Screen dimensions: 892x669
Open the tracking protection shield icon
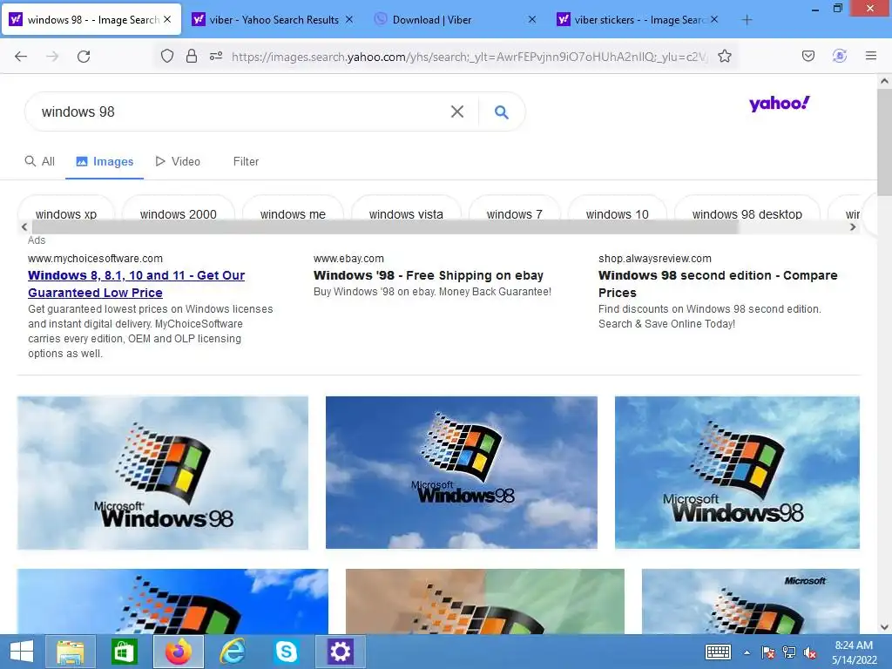(x=166, y=56)
